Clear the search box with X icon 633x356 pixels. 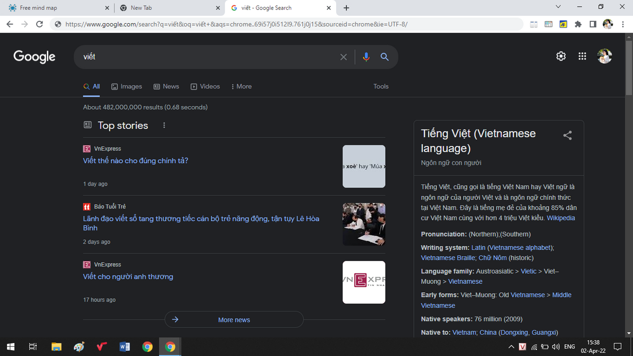pyautogui.click(x=343, y=57)
